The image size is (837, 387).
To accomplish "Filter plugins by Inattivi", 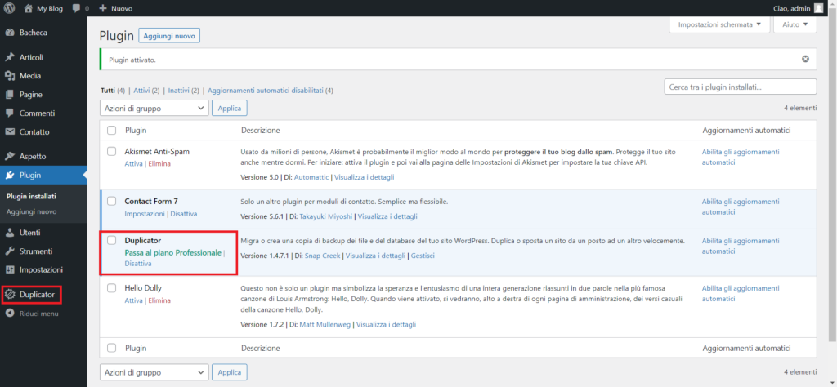I will tap(179, 91).
